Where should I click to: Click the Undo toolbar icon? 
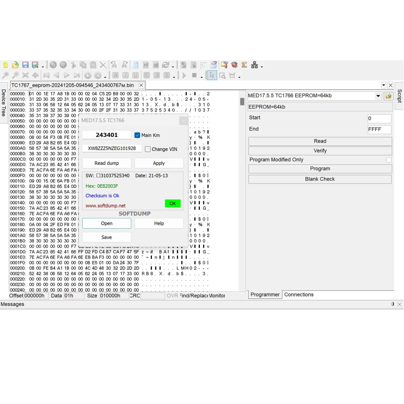(x=53, y=65)
